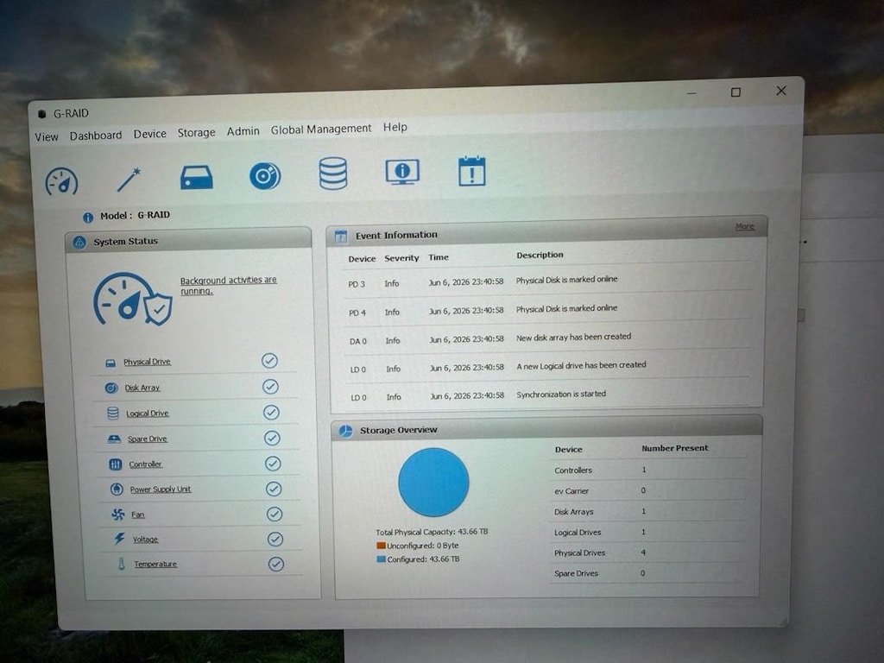The image size is (884, 663).
Task: Open the Temperature status link
Action: point(155,564)
